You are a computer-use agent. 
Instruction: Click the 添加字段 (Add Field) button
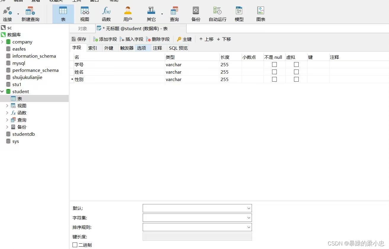(105, 39)
